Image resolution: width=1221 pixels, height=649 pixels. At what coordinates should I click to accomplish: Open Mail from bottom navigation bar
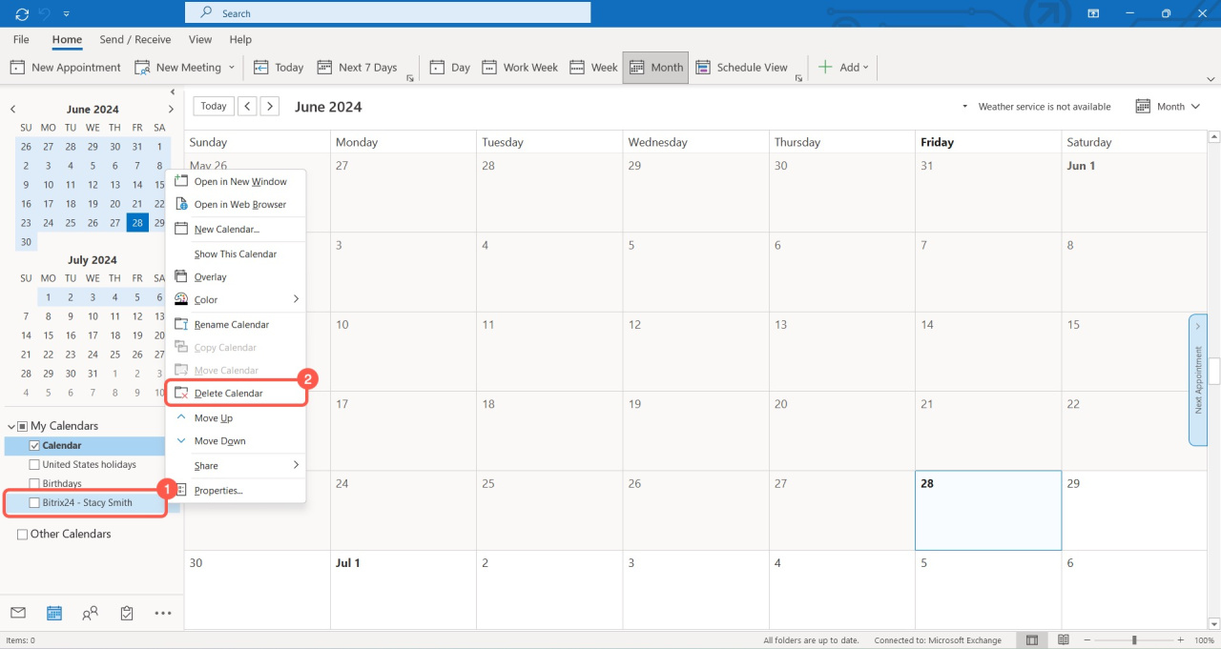click(18, 613)
